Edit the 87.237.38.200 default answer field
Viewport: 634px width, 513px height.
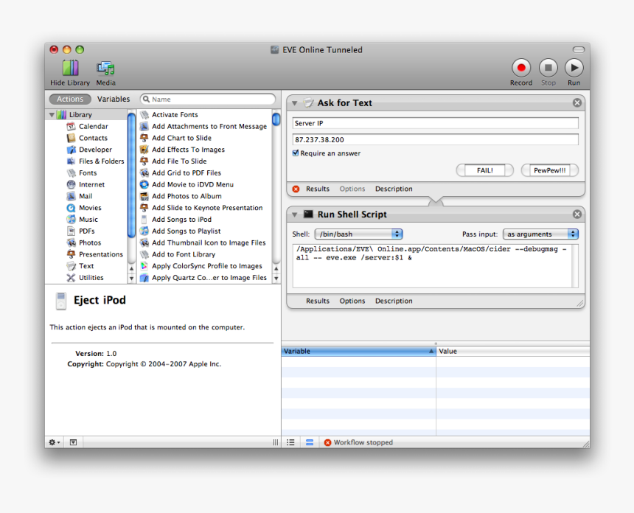coord(435,139)
